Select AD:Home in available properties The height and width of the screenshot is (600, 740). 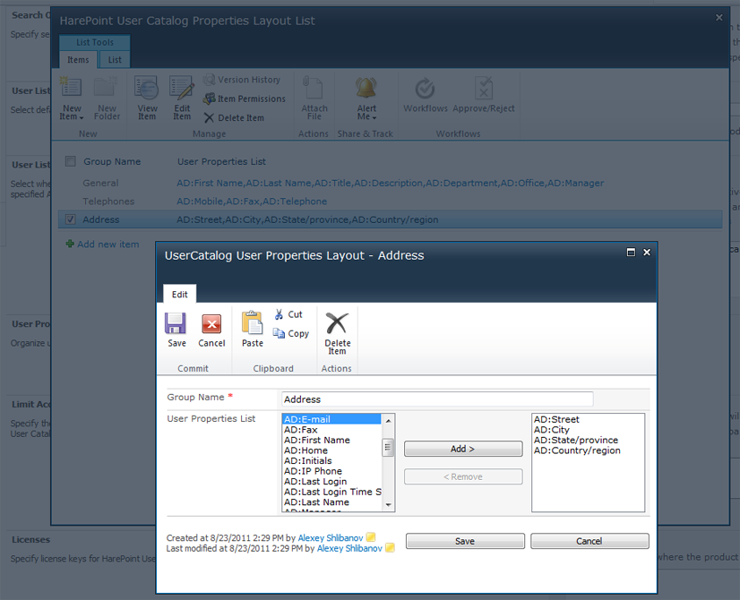coord(331,450)
